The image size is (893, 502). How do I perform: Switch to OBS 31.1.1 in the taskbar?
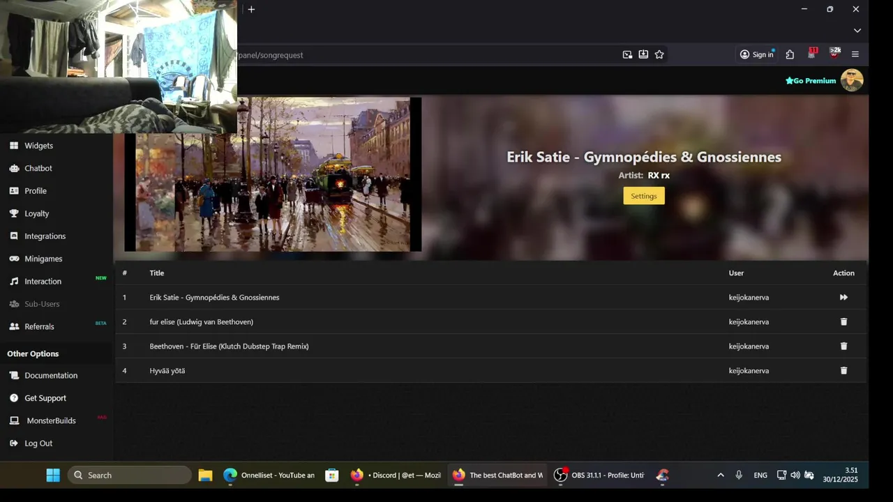coord(599,475)
